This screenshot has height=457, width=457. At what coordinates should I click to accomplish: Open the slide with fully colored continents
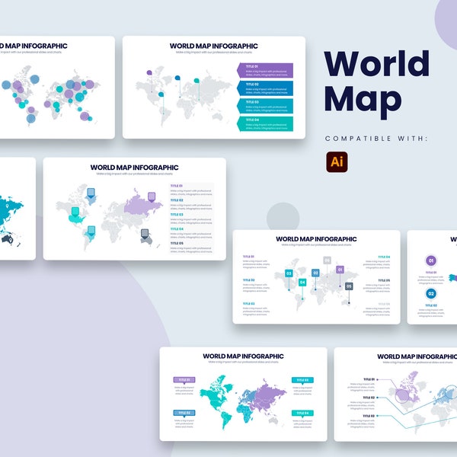tap(244, 394)
